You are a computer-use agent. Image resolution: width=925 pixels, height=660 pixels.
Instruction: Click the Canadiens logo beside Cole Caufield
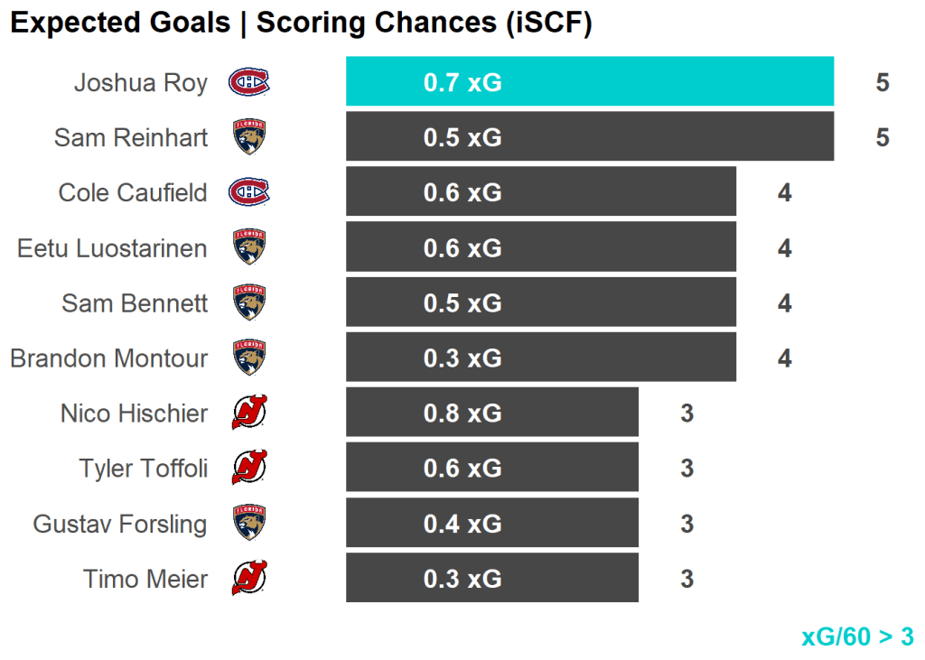coord(249,192)
